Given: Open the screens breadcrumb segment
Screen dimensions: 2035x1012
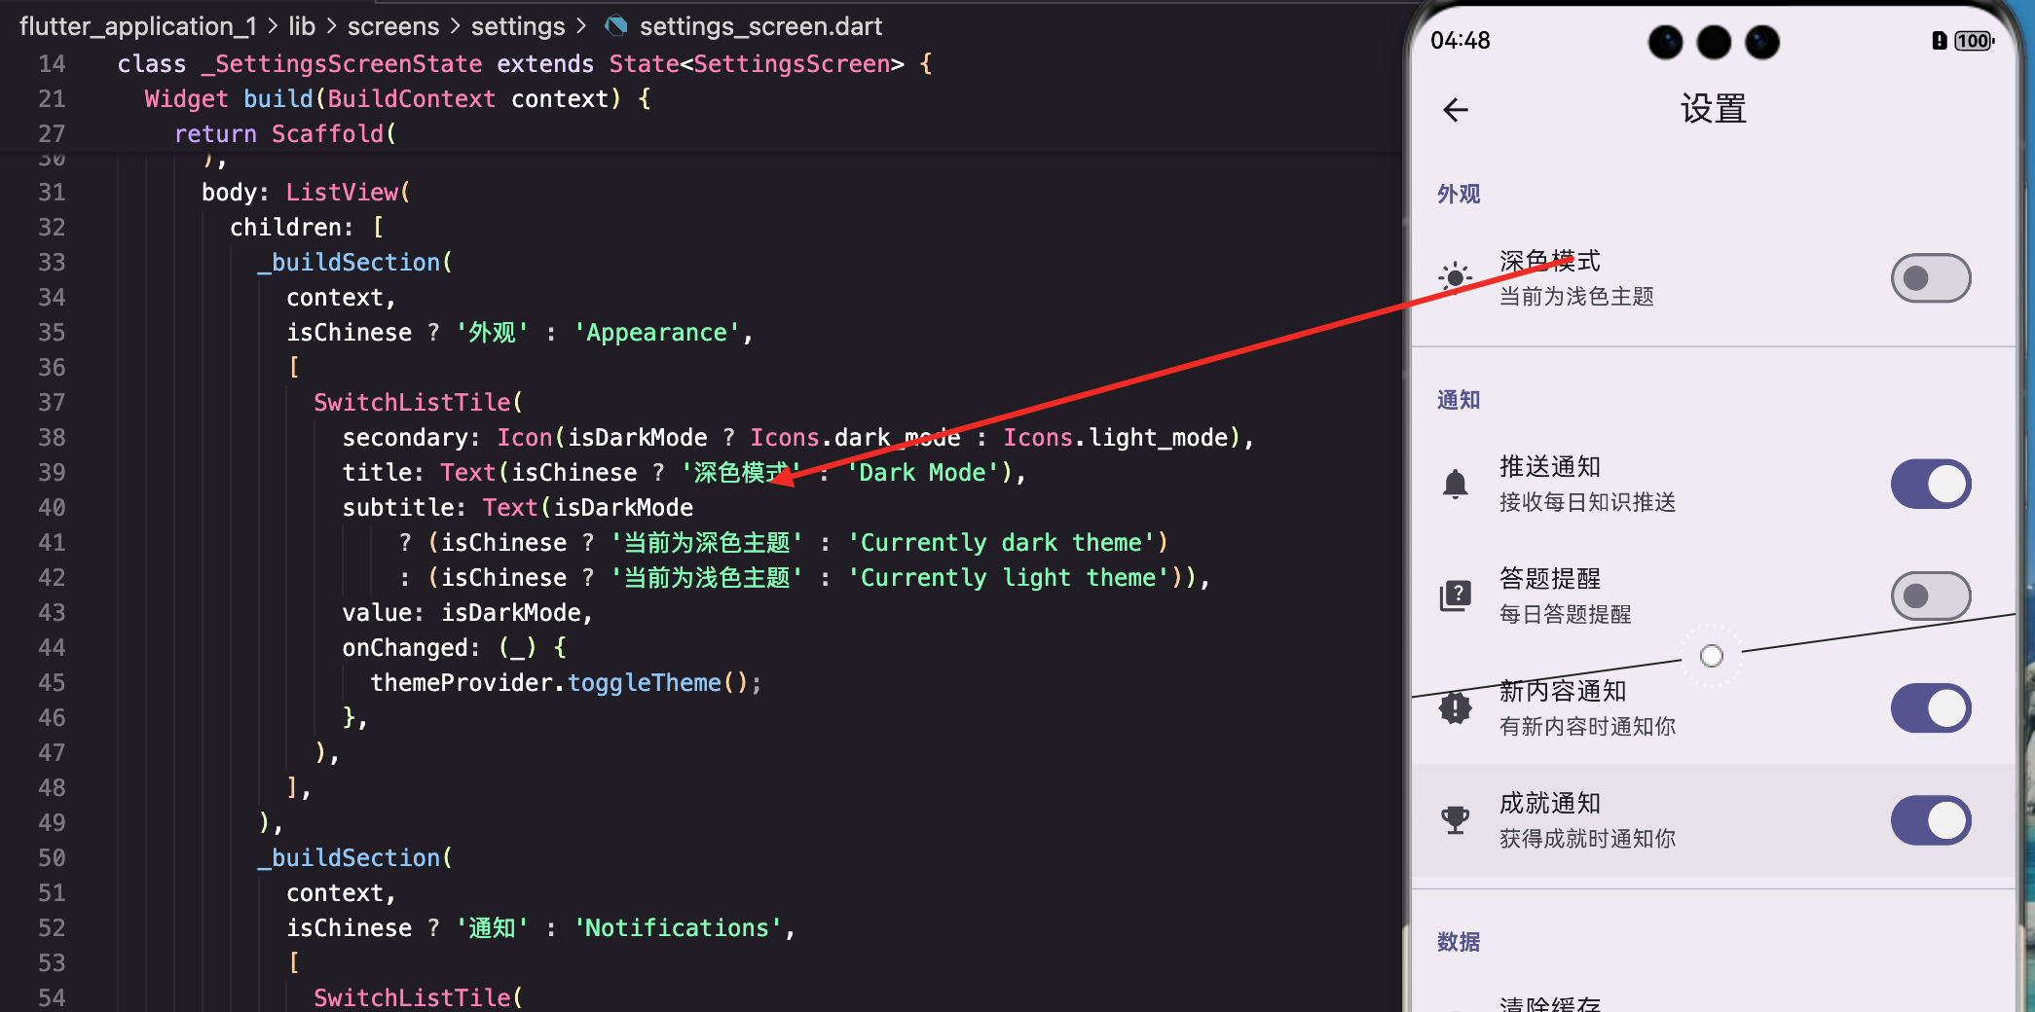Looking at the screenshot, I should point(392,26).
